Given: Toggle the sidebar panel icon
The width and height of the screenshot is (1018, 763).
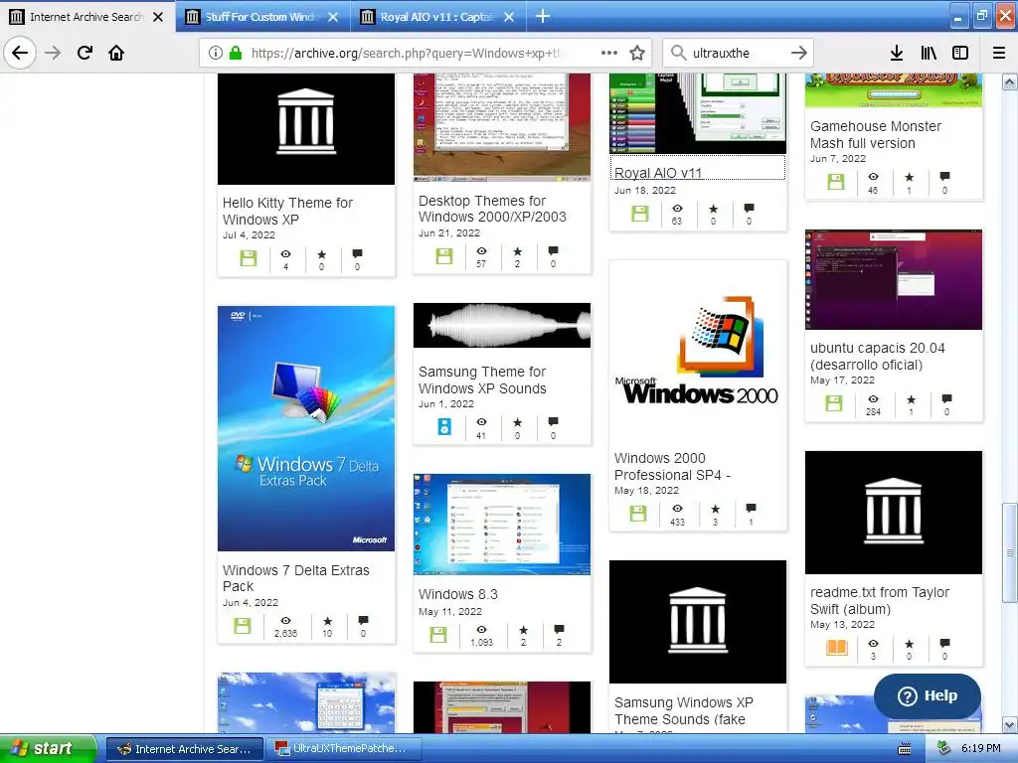Looking at the screenshot, I should point(960,53).
